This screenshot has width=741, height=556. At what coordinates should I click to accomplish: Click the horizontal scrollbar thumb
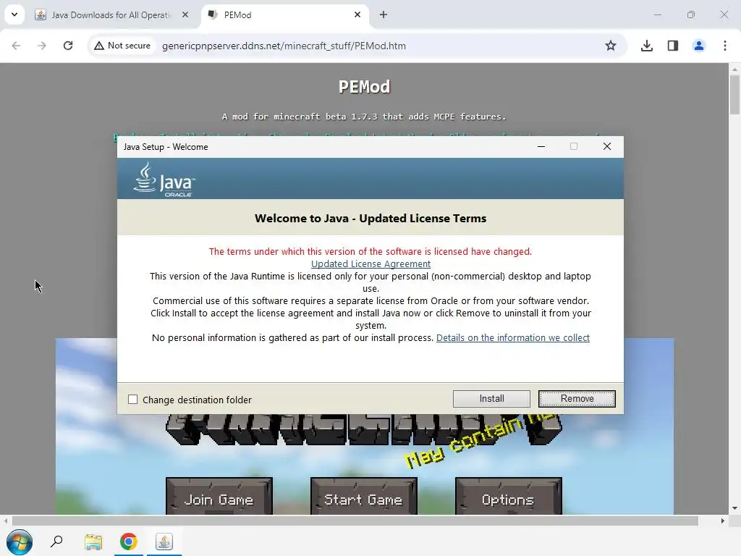coord(355,521)
